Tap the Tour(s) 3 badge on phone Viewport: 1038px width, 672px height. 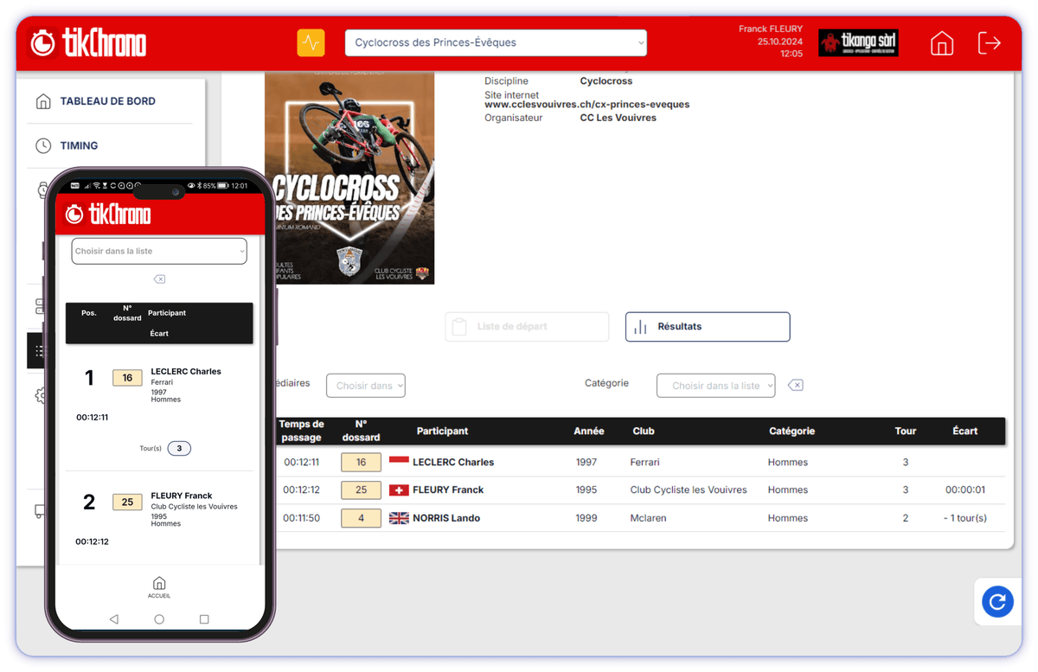point(179,449)
